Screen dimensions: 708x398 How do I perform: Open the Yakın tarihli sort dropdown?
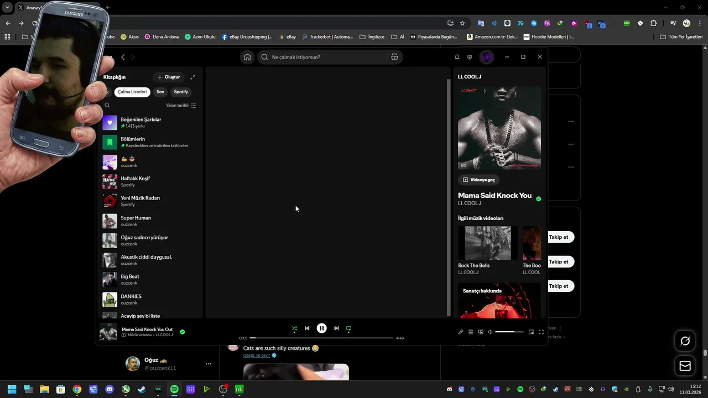click(x=181, y=106)
